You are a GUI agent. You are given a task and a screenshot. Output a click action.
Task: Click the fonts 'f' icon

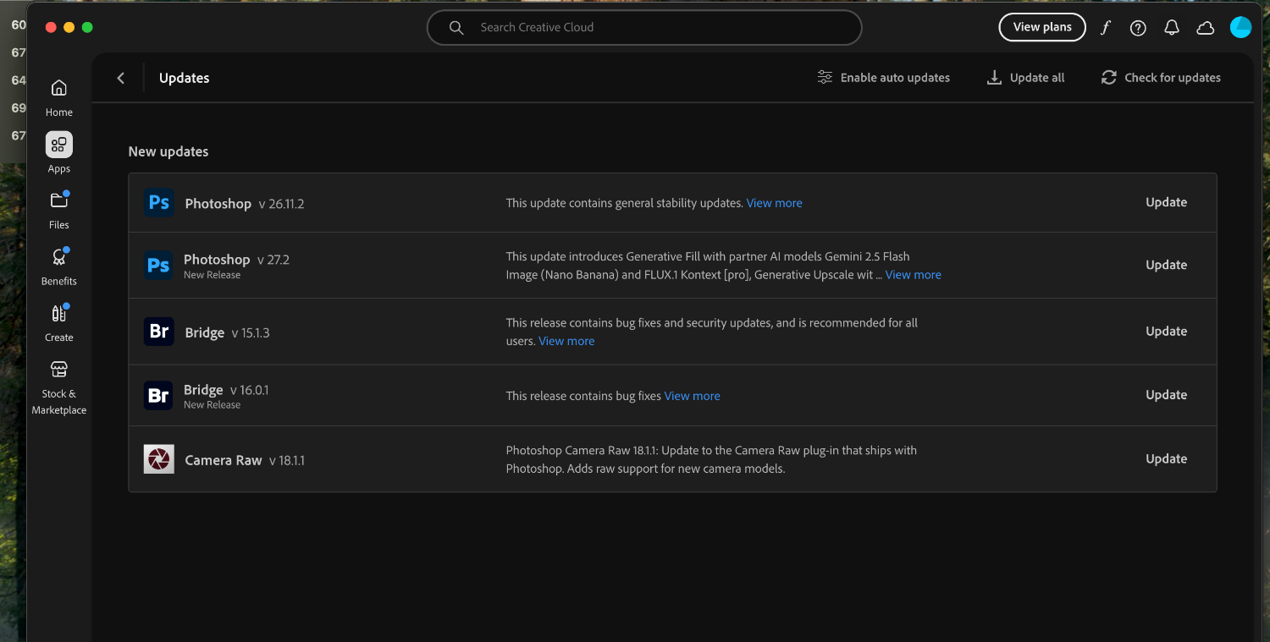point(1105,28)
